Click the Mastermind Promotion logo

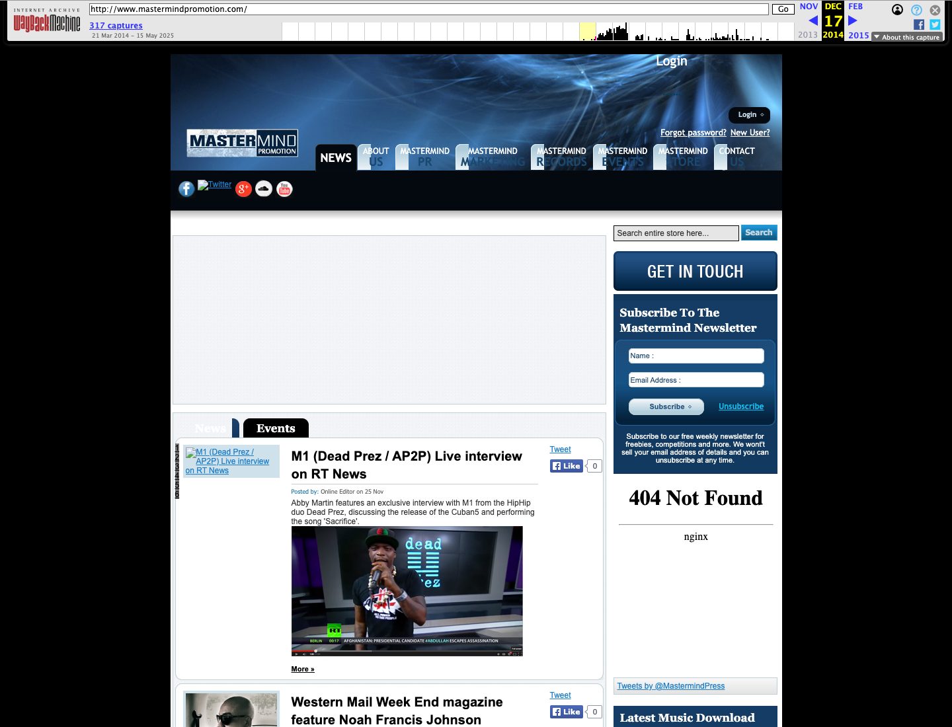pos(242,143)
